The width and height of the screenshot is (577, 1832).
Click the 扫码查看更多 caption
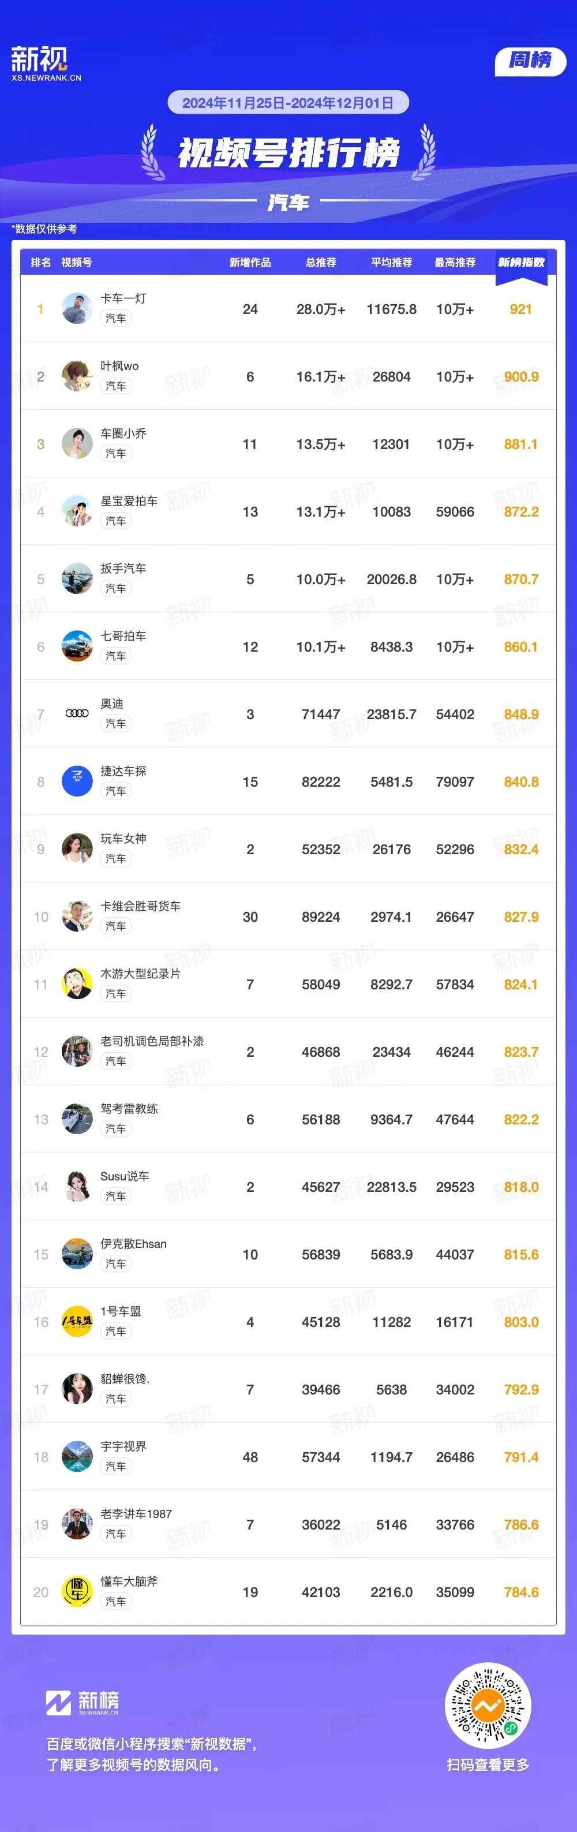tap(488, 1764)
